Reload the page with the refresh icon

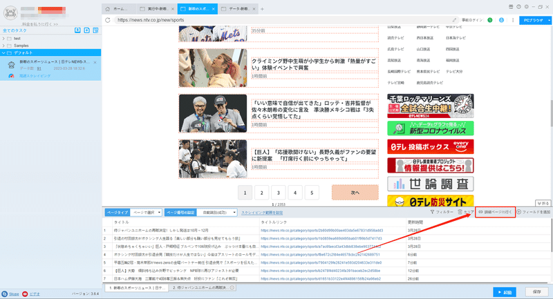click(x=108, y=20)
